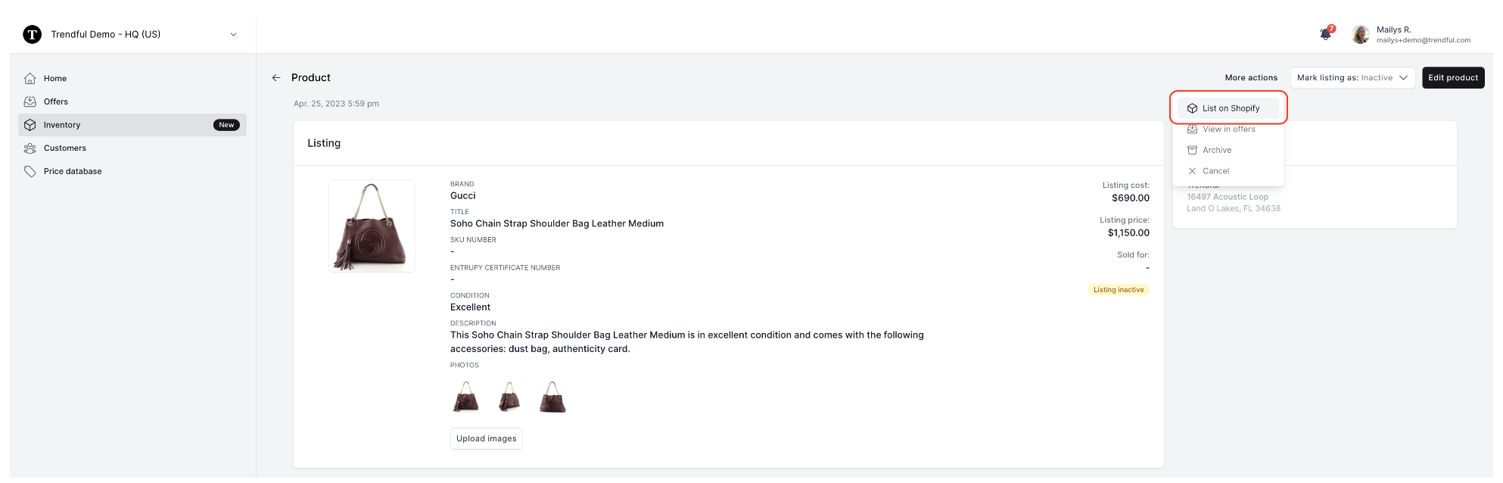Click the Home house icon in the sidebar
This screenshot has width=1503, height=483.
click(30, 78)
